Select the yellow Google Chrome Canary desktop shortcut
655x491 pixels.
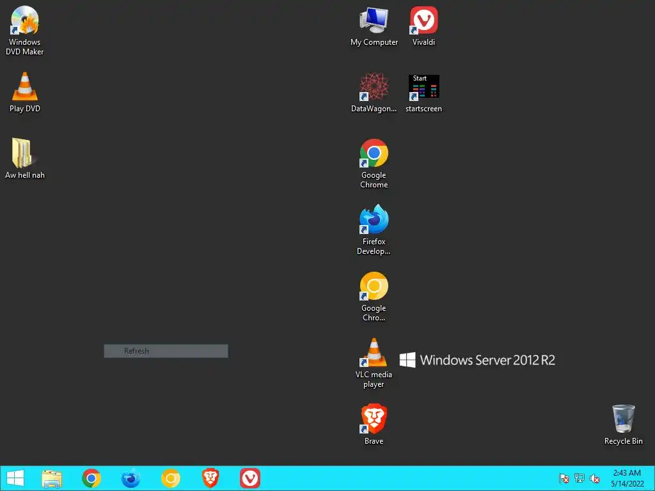(374, 297)
